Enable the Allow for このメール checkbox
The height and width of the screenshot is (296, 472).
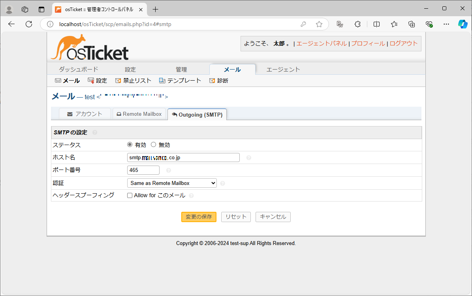pyautogui.click(x=130, y=195)
